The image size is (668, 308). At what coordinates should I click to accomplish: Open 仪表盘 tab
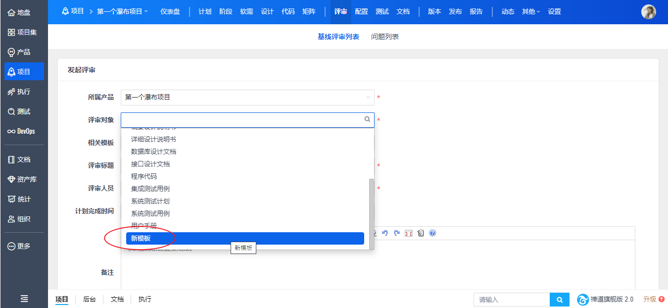tap(170, 11)
